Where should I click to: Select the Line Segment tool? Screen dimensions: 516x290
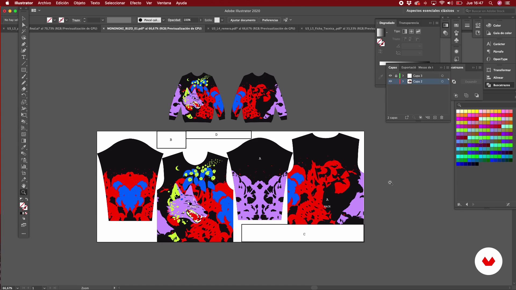pos(24,63)
